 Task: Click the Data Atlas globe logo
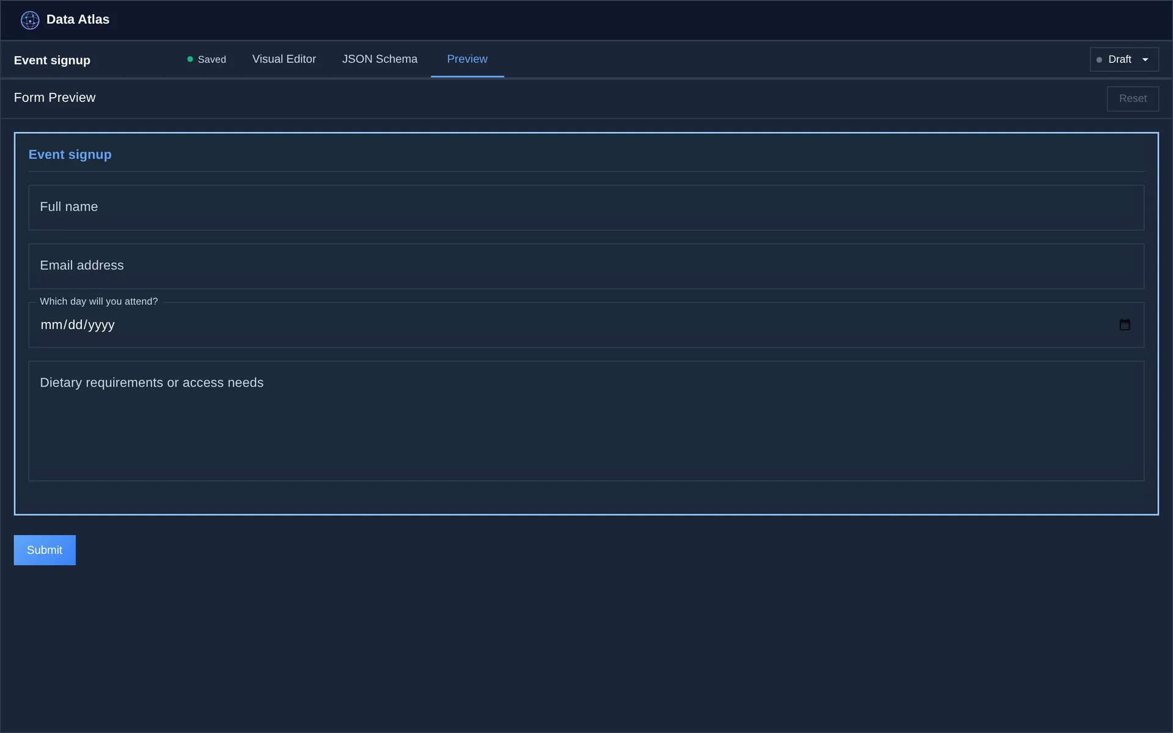[x=30, y=20]
